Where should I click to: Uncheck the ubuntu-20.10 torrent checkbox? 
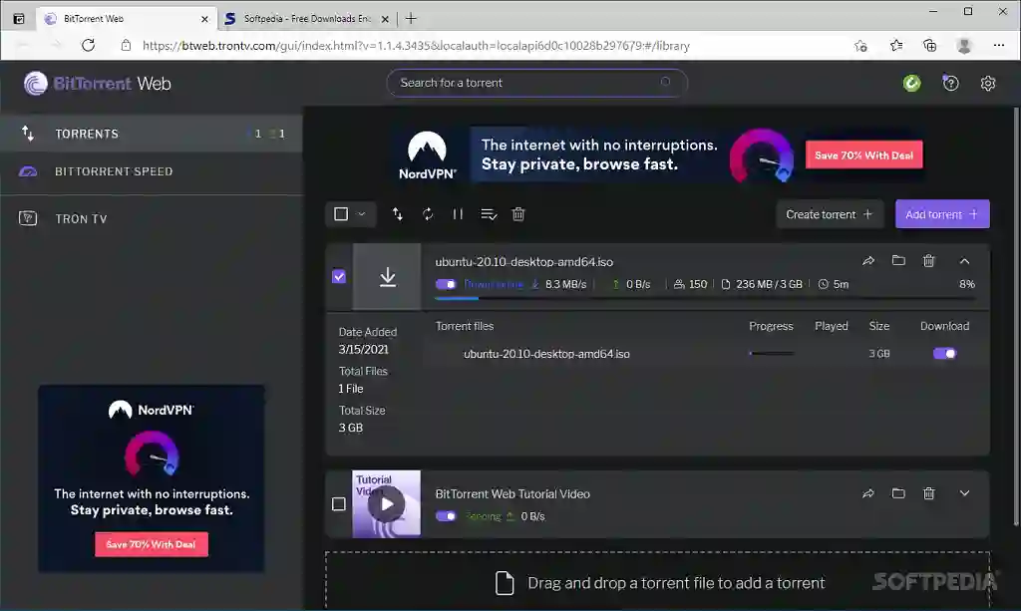(x=339, y=276)
